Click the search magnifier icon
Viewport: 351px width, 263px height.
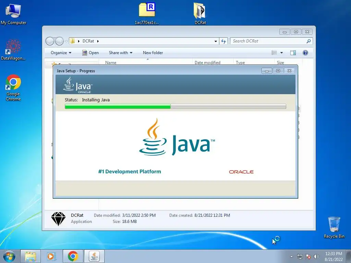pyautogui.click(x=308, y=41)
